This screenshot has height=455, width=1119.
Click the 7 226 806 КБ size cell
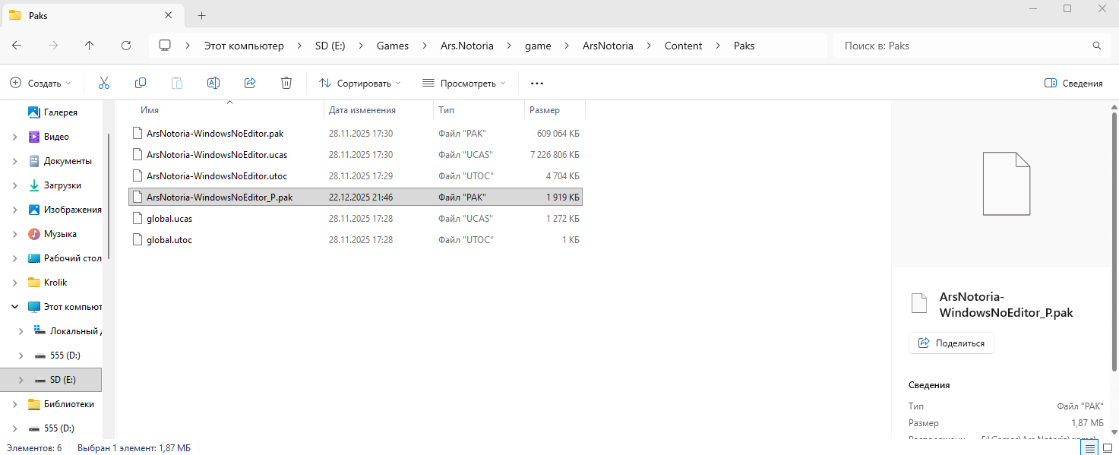pyautogui.click(x=554, y=154)
